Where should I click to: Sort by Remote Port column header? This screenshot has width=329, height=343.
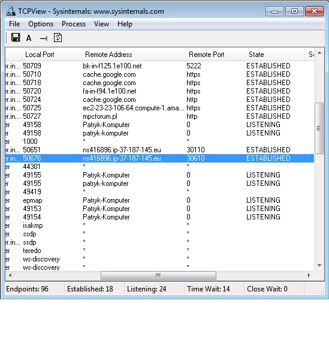pos(215,55)
